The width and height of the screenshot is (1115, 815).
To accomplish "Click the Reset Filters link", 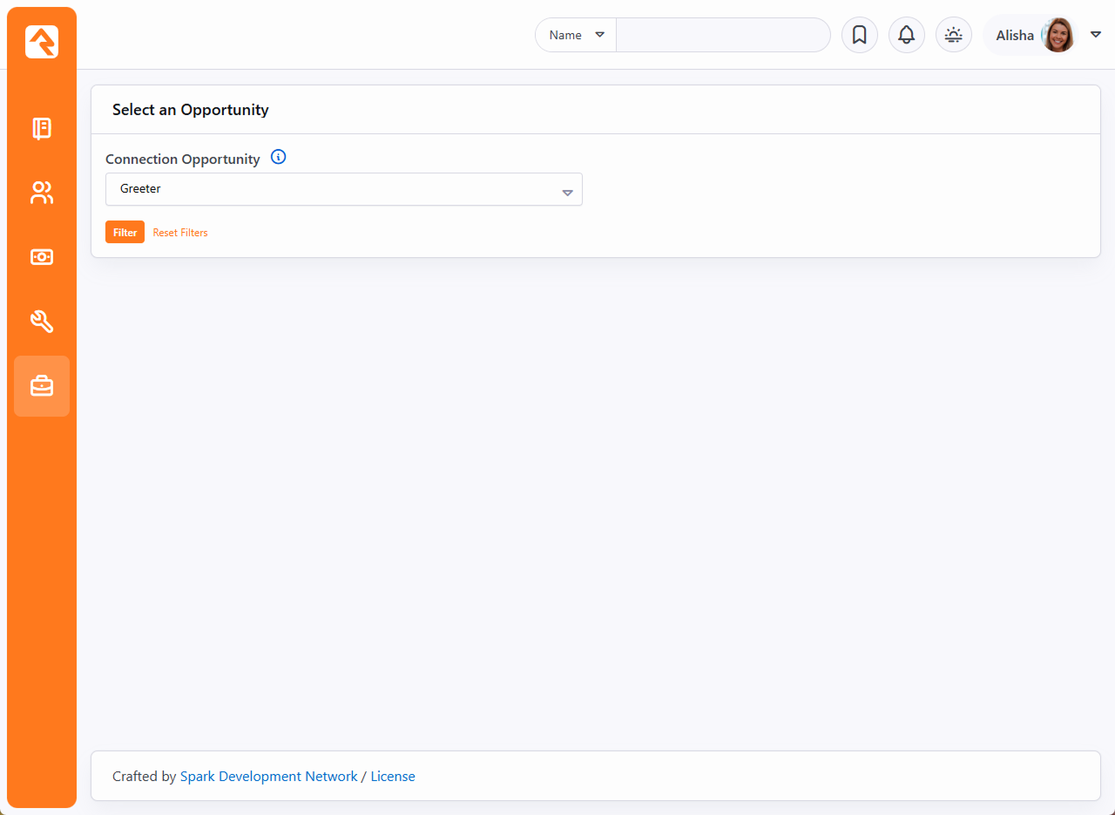I will point(180,233).
